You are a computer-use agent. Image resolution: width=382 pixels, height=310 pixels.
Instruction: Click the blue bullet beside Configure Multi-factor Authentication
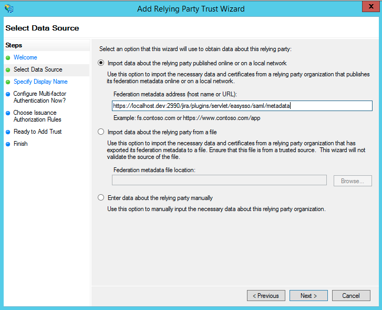click(x=8, y=94)
